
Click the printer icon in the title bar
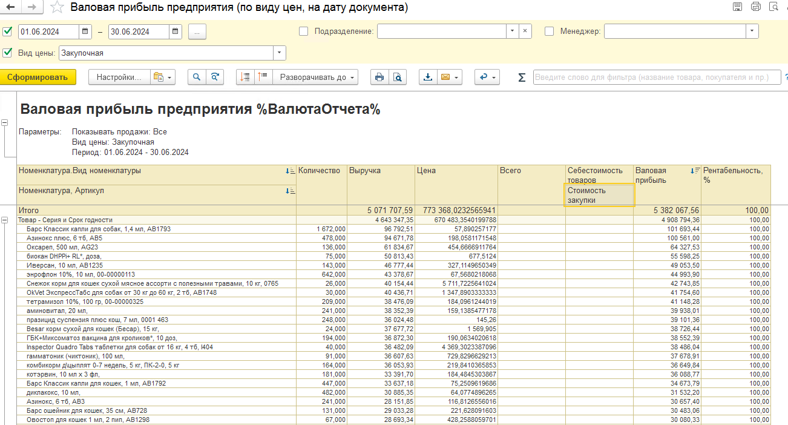[755, 7]
